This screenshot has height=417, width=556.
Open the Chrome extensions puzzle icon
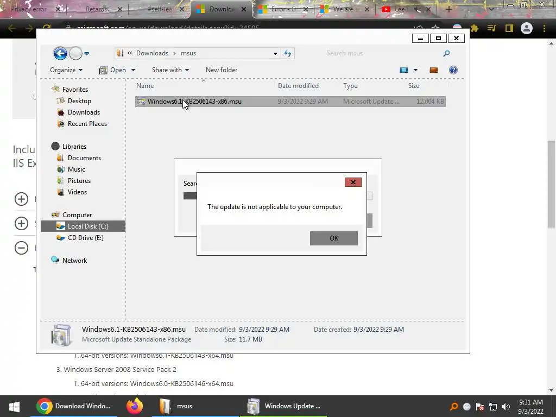(x=474, y=28)
